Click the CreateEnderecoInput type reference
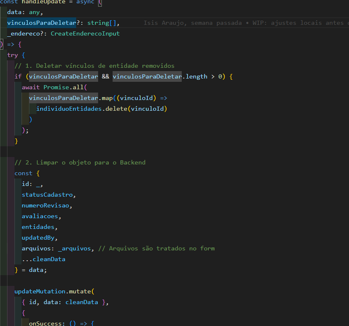The height and width of the screenshot is (326, 349). pyautogui.click(x=85, y=33)
